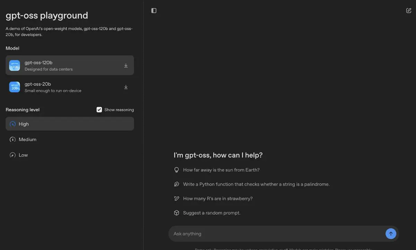Choose the Python palindrome function prompt

click(x=256, y=184)
